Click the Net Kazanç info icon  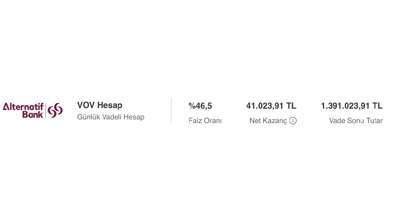293,121
